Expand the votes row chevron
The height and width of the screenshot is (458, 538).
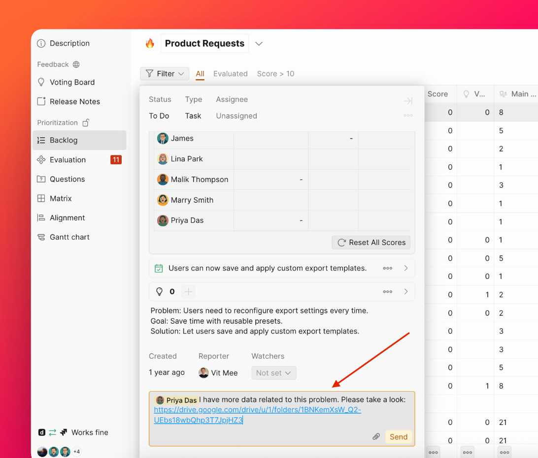tap(406, 292)
